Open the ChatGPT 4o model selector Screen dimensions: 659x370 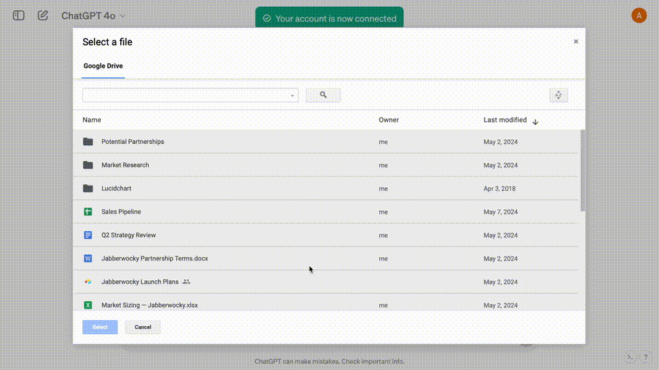(93, 16)
